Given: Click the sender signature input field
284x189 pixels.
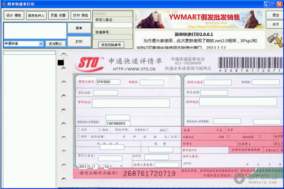Looking at the screenshot, I should 110,158.
